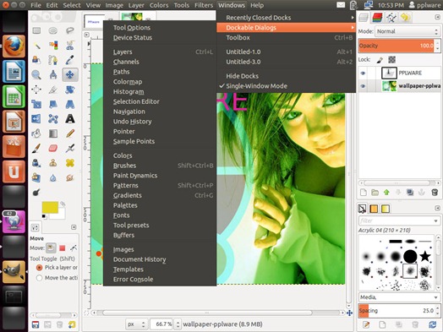Click Hide Docks in the Windows menu

(286, 76)
